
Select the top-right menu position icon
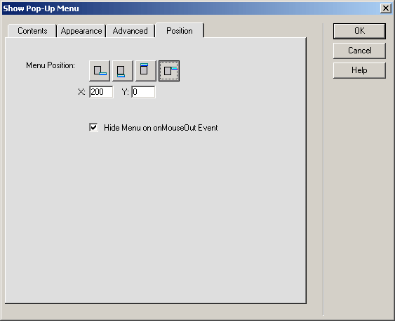tap(169, 71)
